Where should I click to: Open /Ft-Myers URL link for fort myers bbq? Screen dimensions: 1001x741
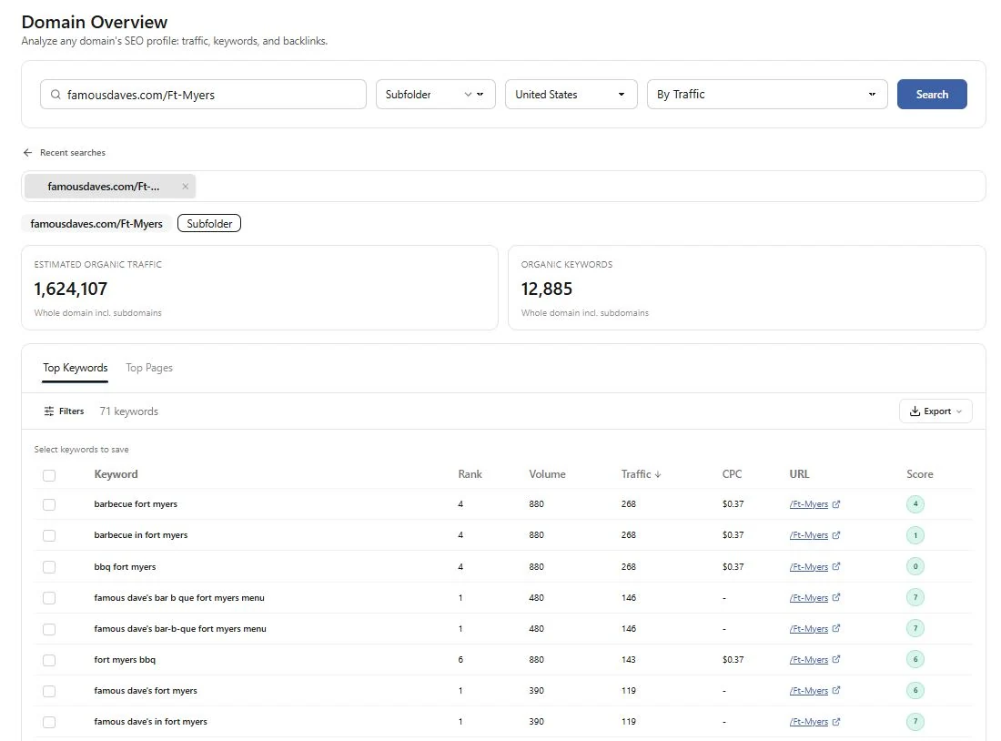point(809,660)
